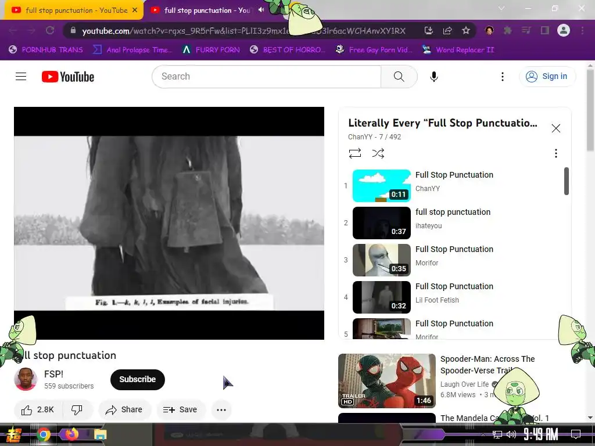Go back in browser history
This screenshot has height=446, width=595.
(x=13, y=30)
